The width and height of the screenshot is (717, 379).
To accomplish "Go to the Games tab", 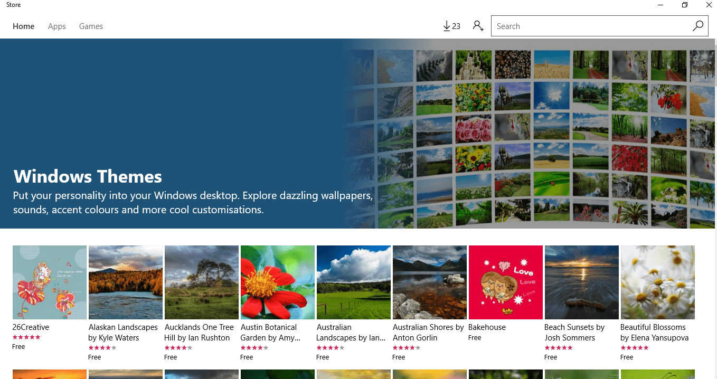I will pyautogui.click(x=91, y=26).
